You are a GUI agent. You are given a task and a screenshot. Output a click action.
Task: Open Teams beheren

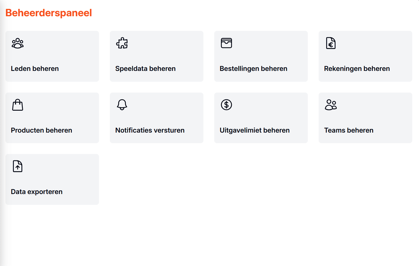coord(349,130)
